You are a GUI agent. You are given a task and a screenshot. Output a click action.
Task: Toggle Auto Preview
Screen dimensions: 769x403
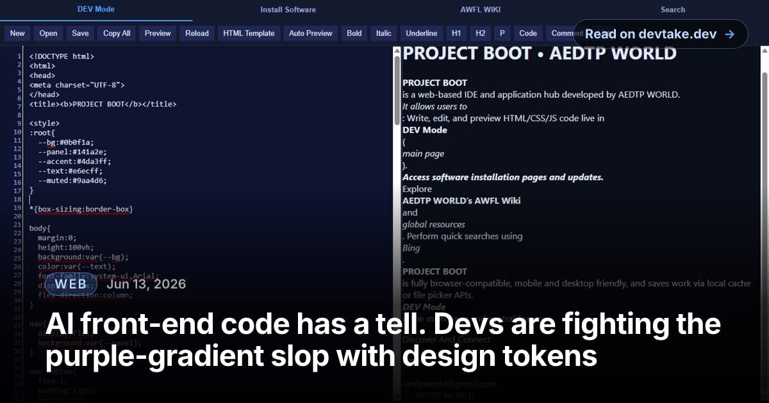(311, 33)
